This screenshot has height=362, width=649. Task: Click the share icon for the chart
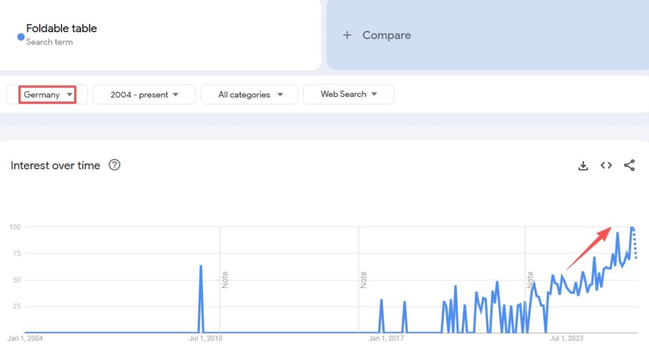coord(629,166)
